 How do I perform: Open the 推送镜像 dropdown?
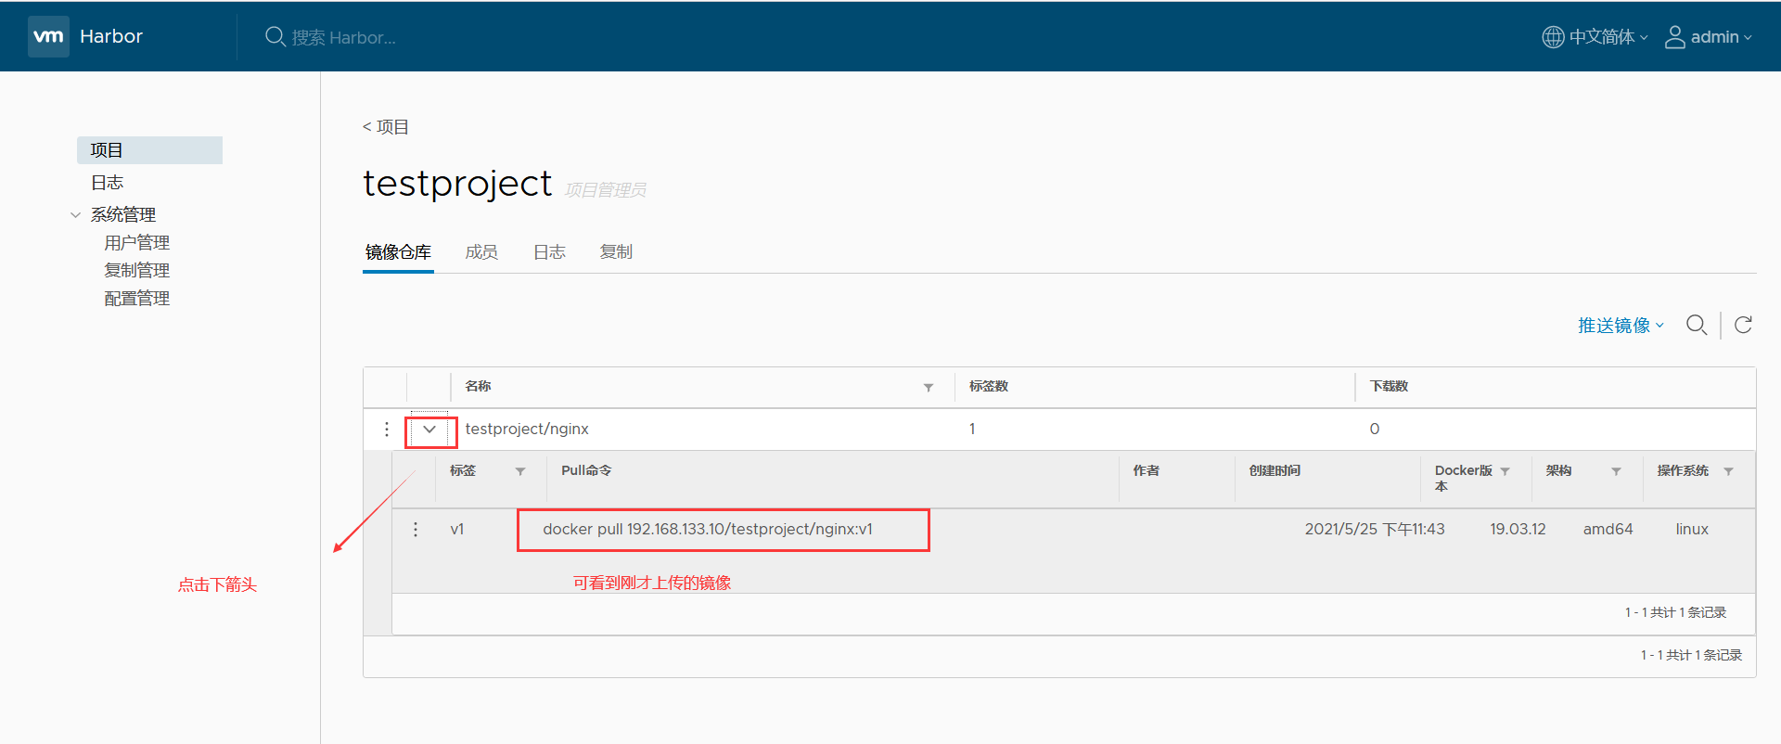pyautogui.click(x=1621, y=326)
